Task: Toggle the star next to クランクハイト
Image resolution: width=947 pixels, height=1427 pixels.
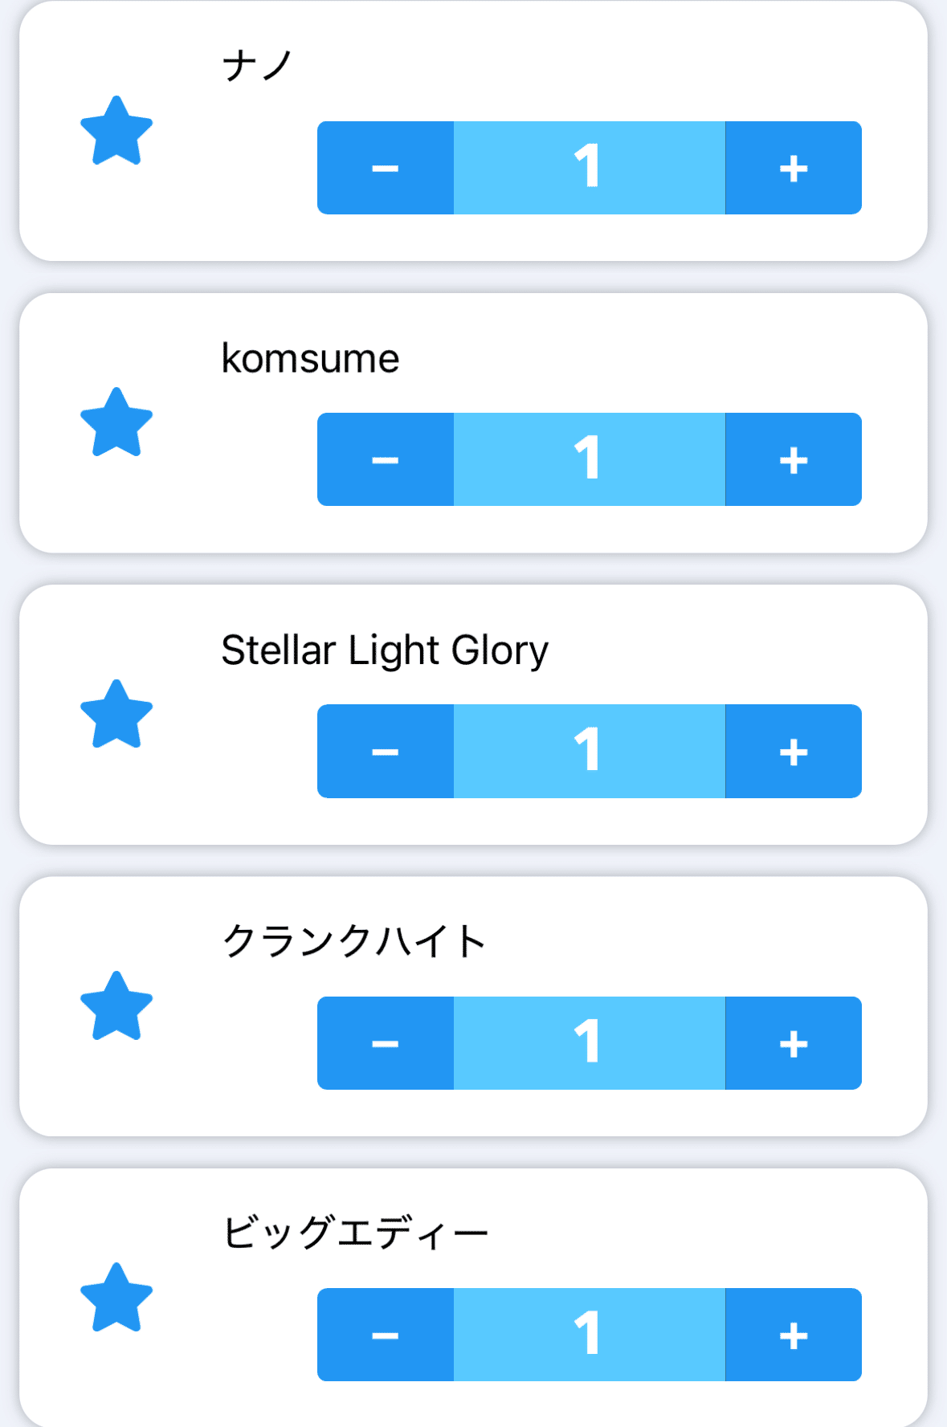Action: (116, 1006)
